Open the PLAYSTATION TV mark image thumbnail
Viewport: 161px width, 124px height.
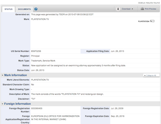[146, 21]
